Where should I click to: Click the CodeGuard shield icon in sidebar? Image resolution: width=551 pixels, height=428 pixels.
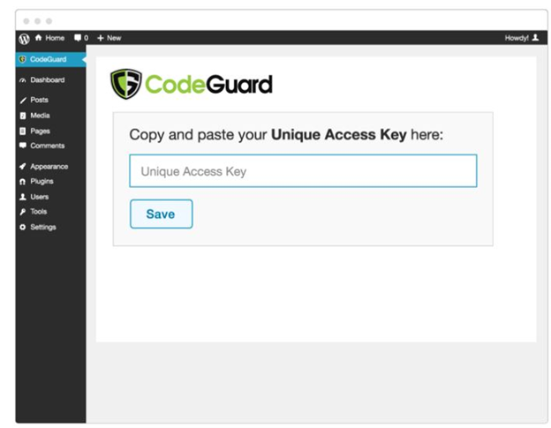pyautogui.click(x=22, y=59)
